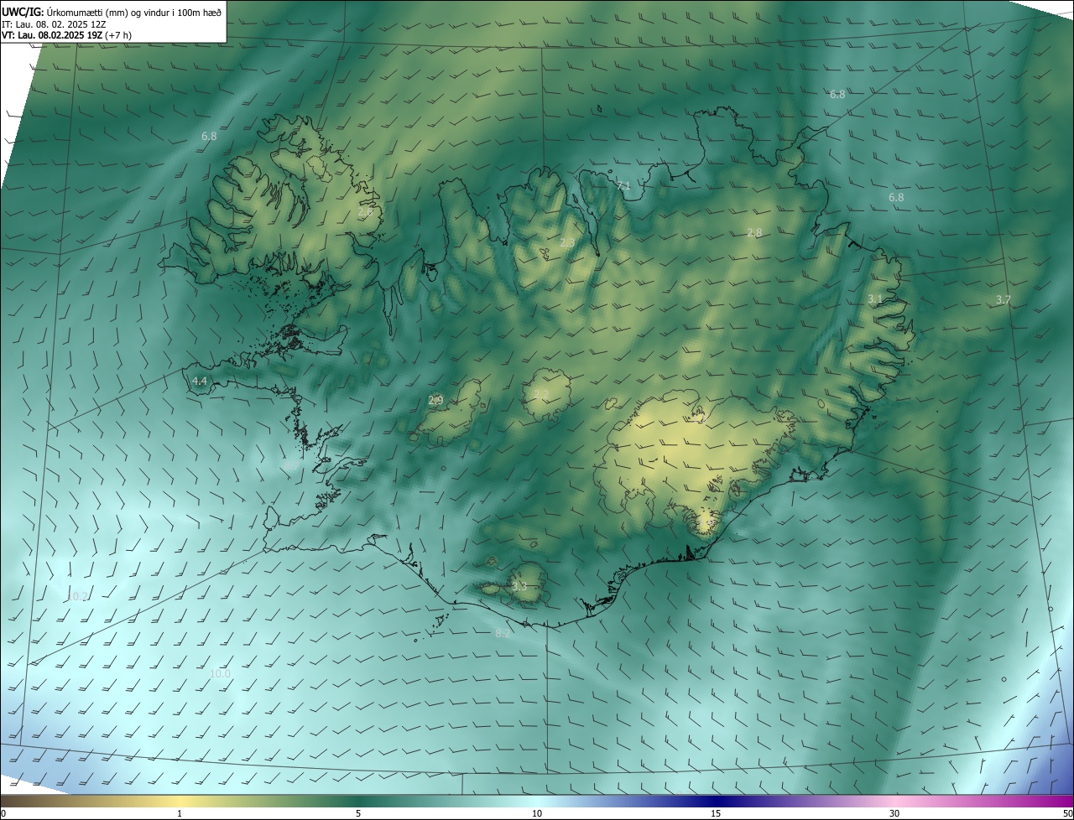This screenshot has width=1074, height=820.
Task: Click the 4.4 value on Snæfellsnes peninsula
Action: [199, 381]
